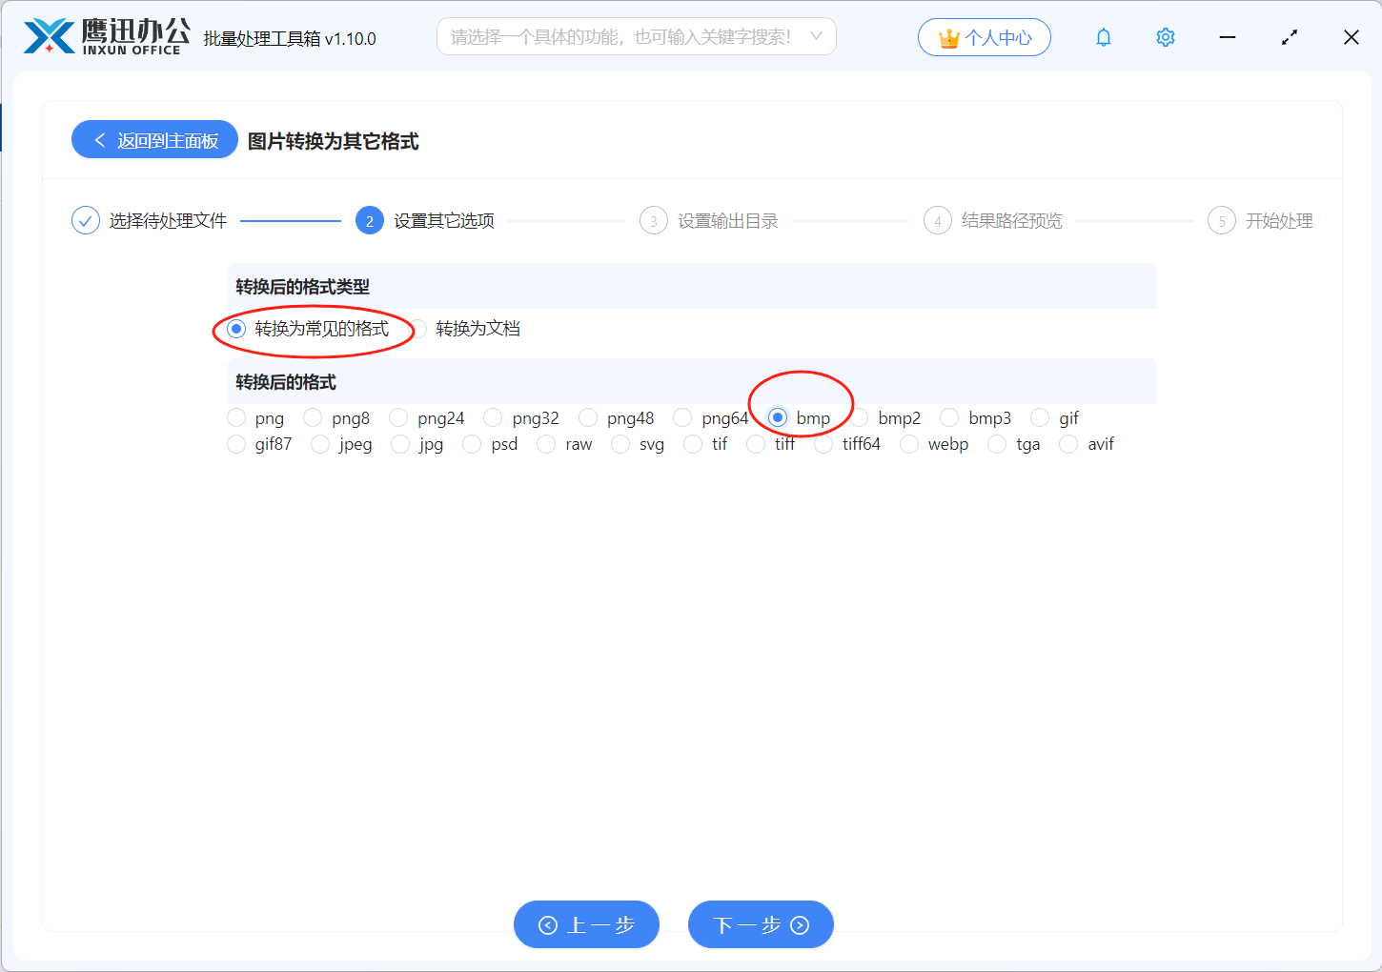The image size is (1382, 972).
Task: Click step 5 circle 开始处理
Action: point(1222,221)
